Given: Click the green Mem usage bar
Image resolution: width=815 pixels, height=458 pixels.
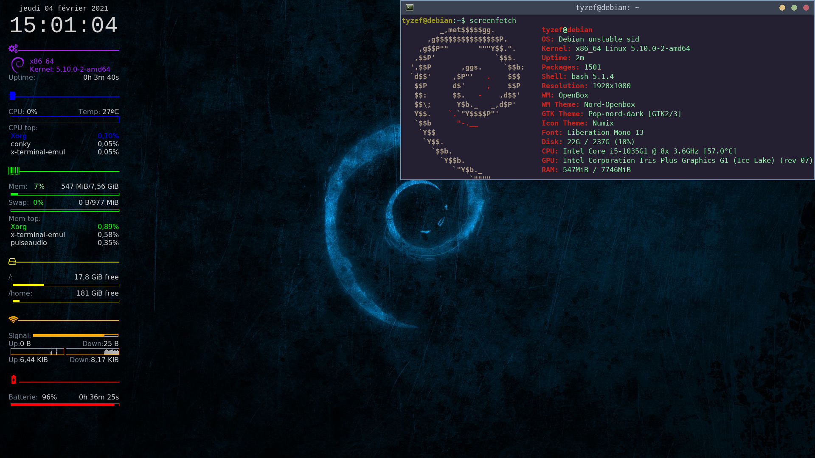Looking at the screenshot, I should (x=65, y=194).
